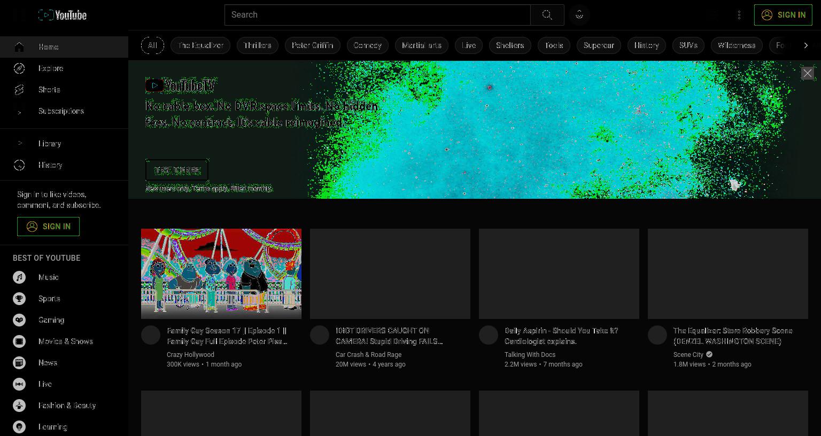The height and width of the screenshot is (436, 821).
Task: Click SIGN IN button in header
Action: tap(783, 15)
